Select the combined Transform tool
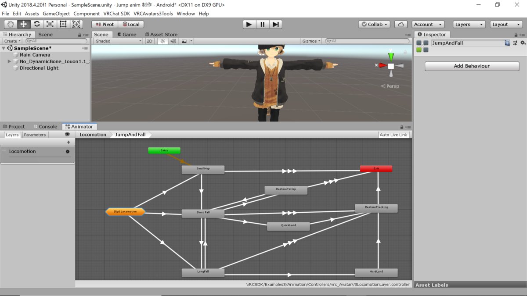 click(x=76, y=24)
